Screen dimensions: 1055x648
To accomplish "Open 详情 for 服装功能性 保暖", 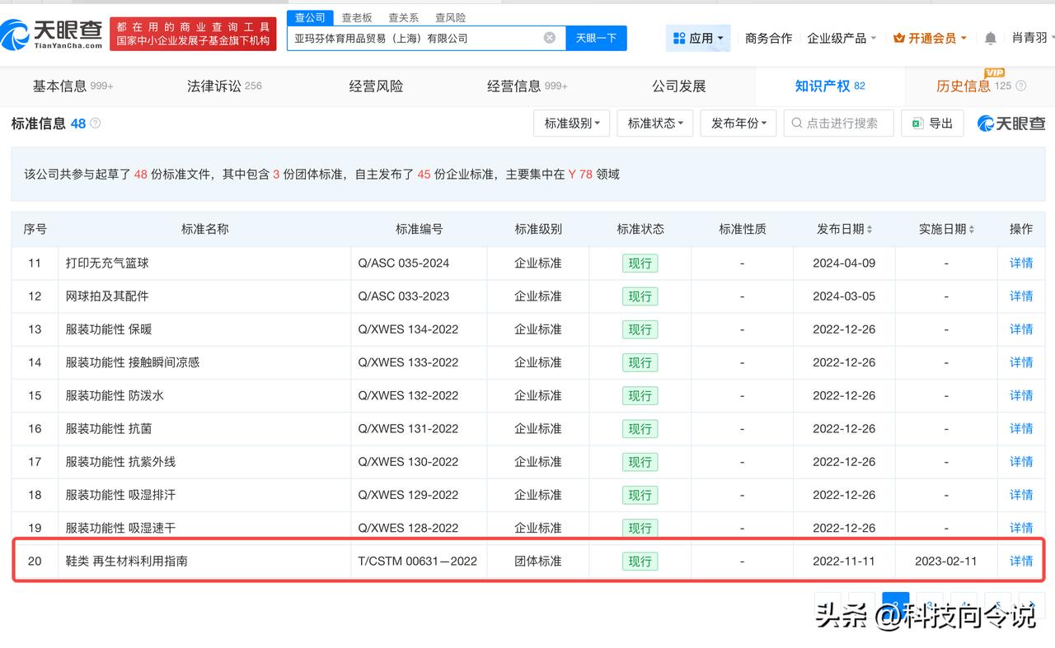I will click(x=1021, y=329).
